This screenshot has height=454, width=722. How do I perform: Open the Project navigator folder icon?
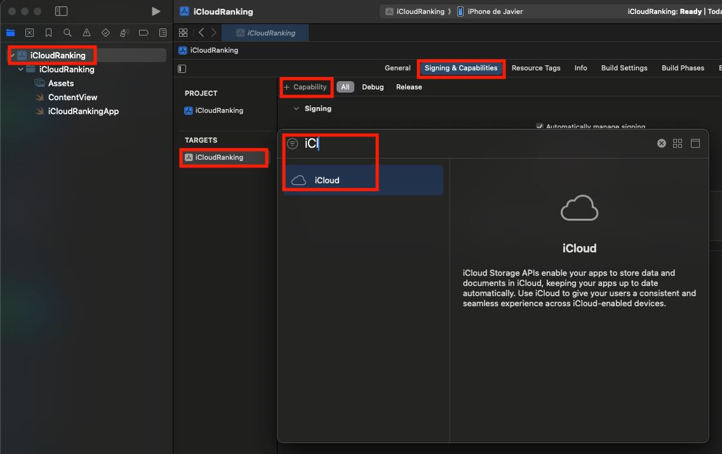(x=10, y=33)
